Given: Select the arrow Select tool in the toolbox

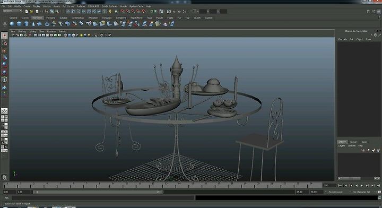Looking at the screenshot, I should [x=4, y=36].
